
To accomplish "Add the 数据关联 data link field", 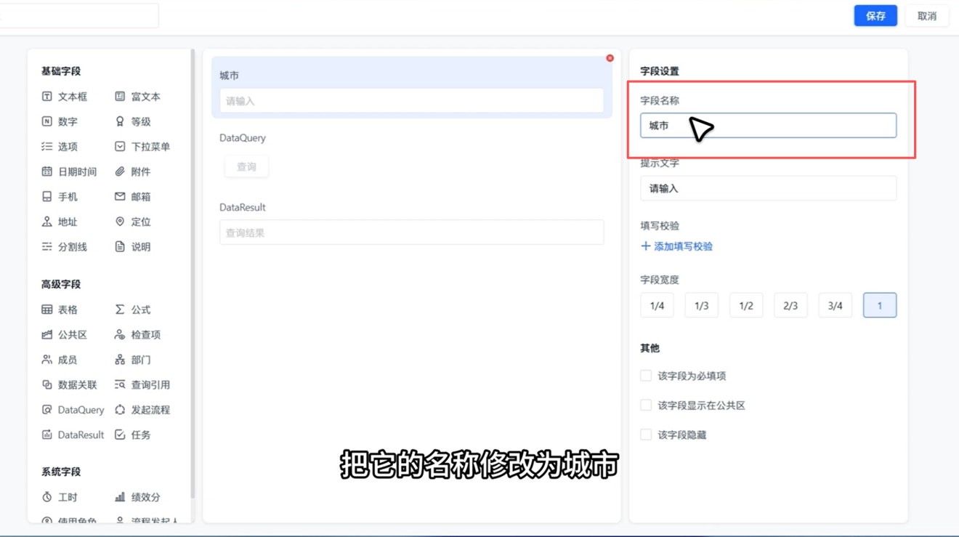I will 69,385.
